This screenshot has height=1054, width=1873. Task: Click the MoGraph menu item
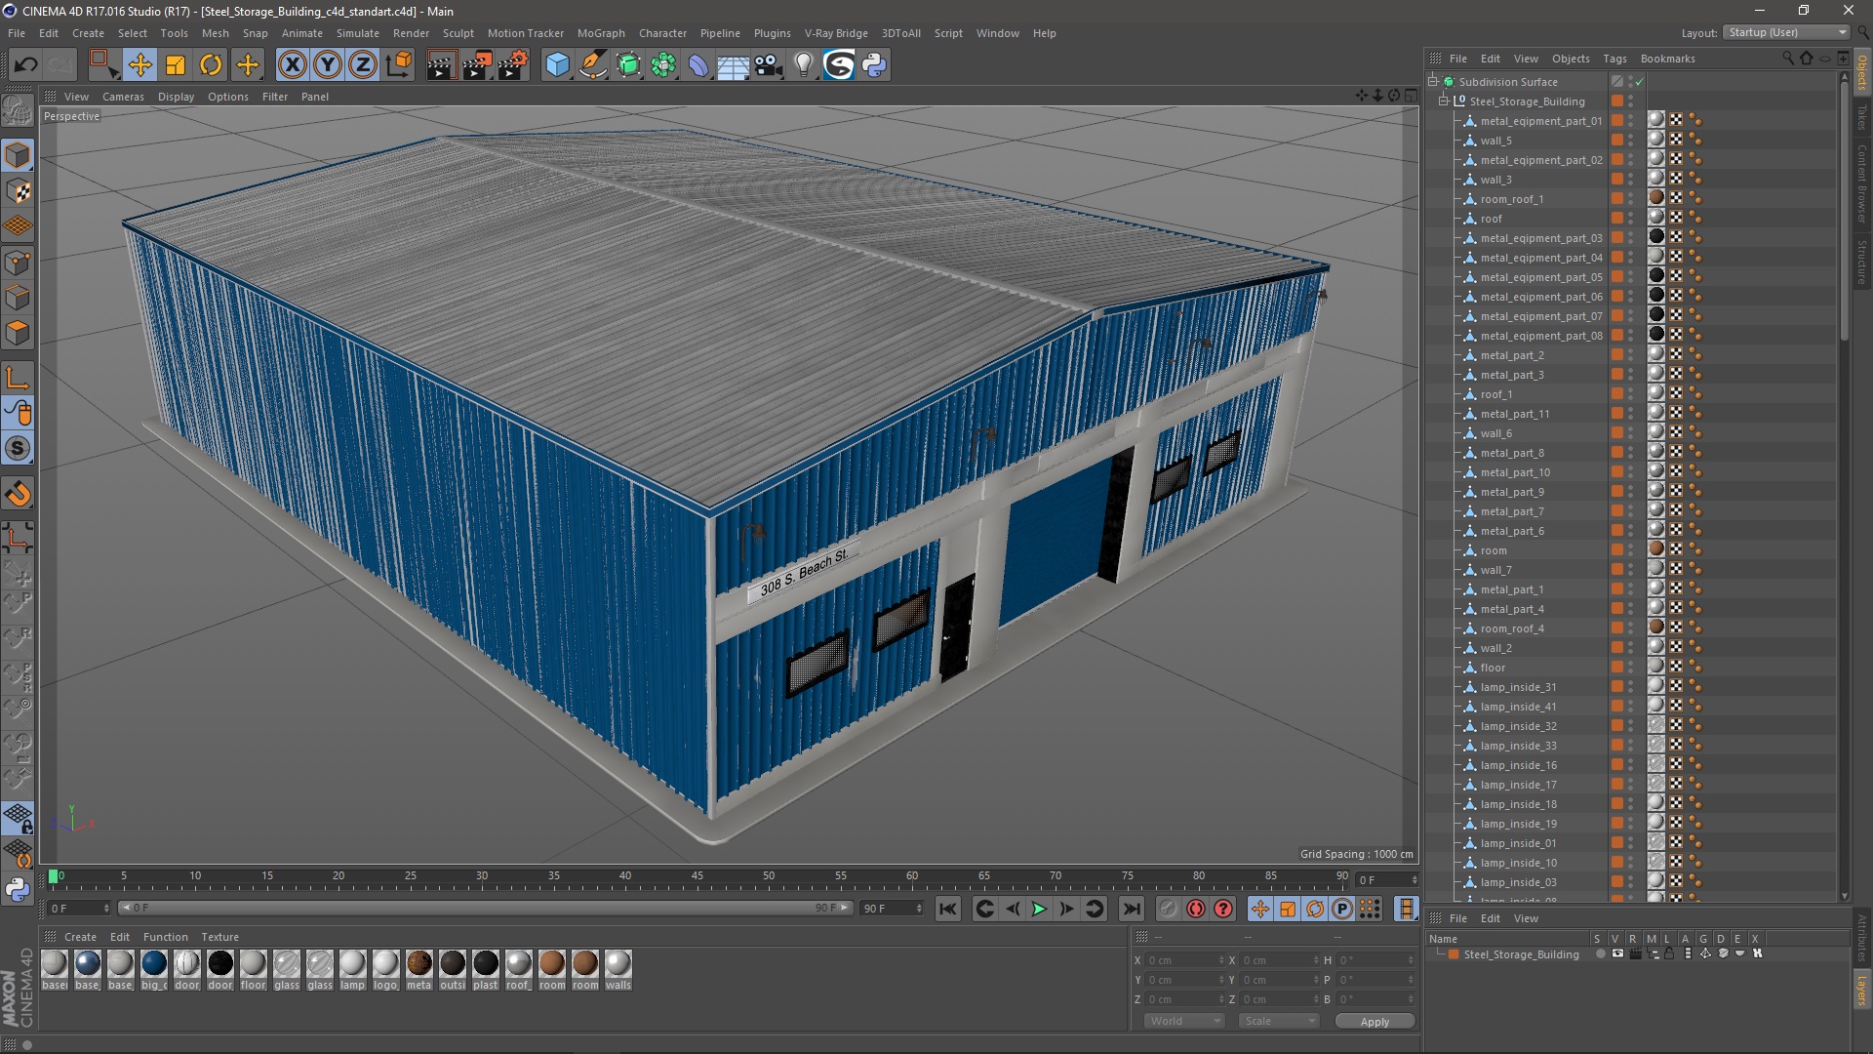(x=598, y=32)
